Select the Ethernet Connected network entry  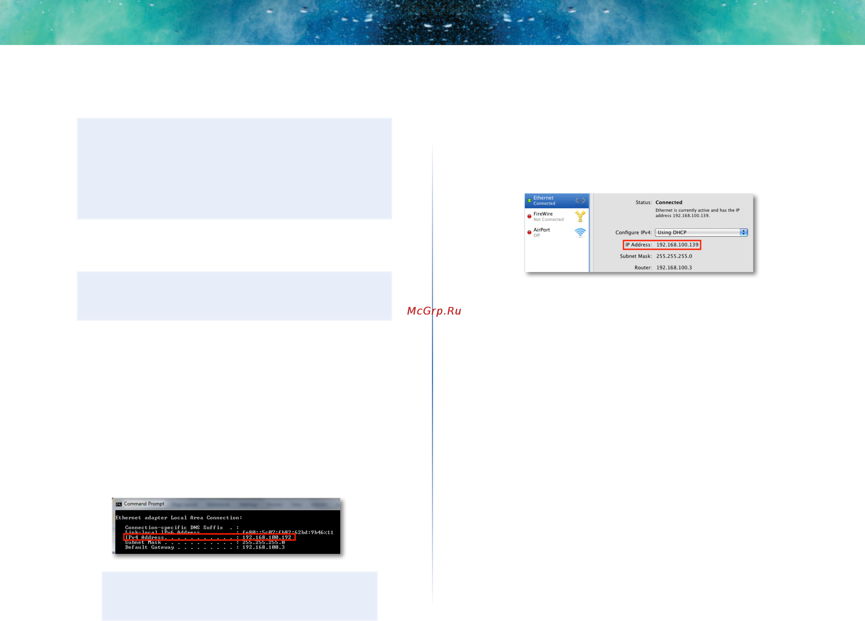point(556,201)
